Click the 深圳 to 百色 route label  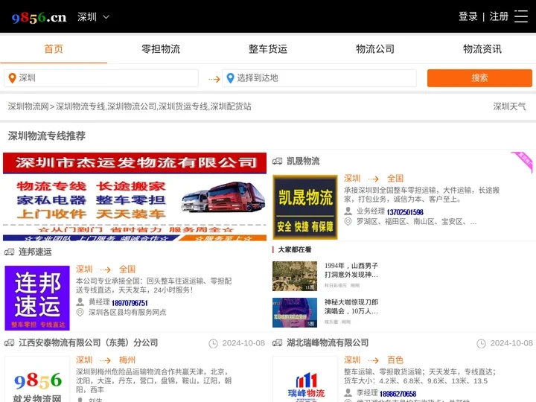coord(374,360)
